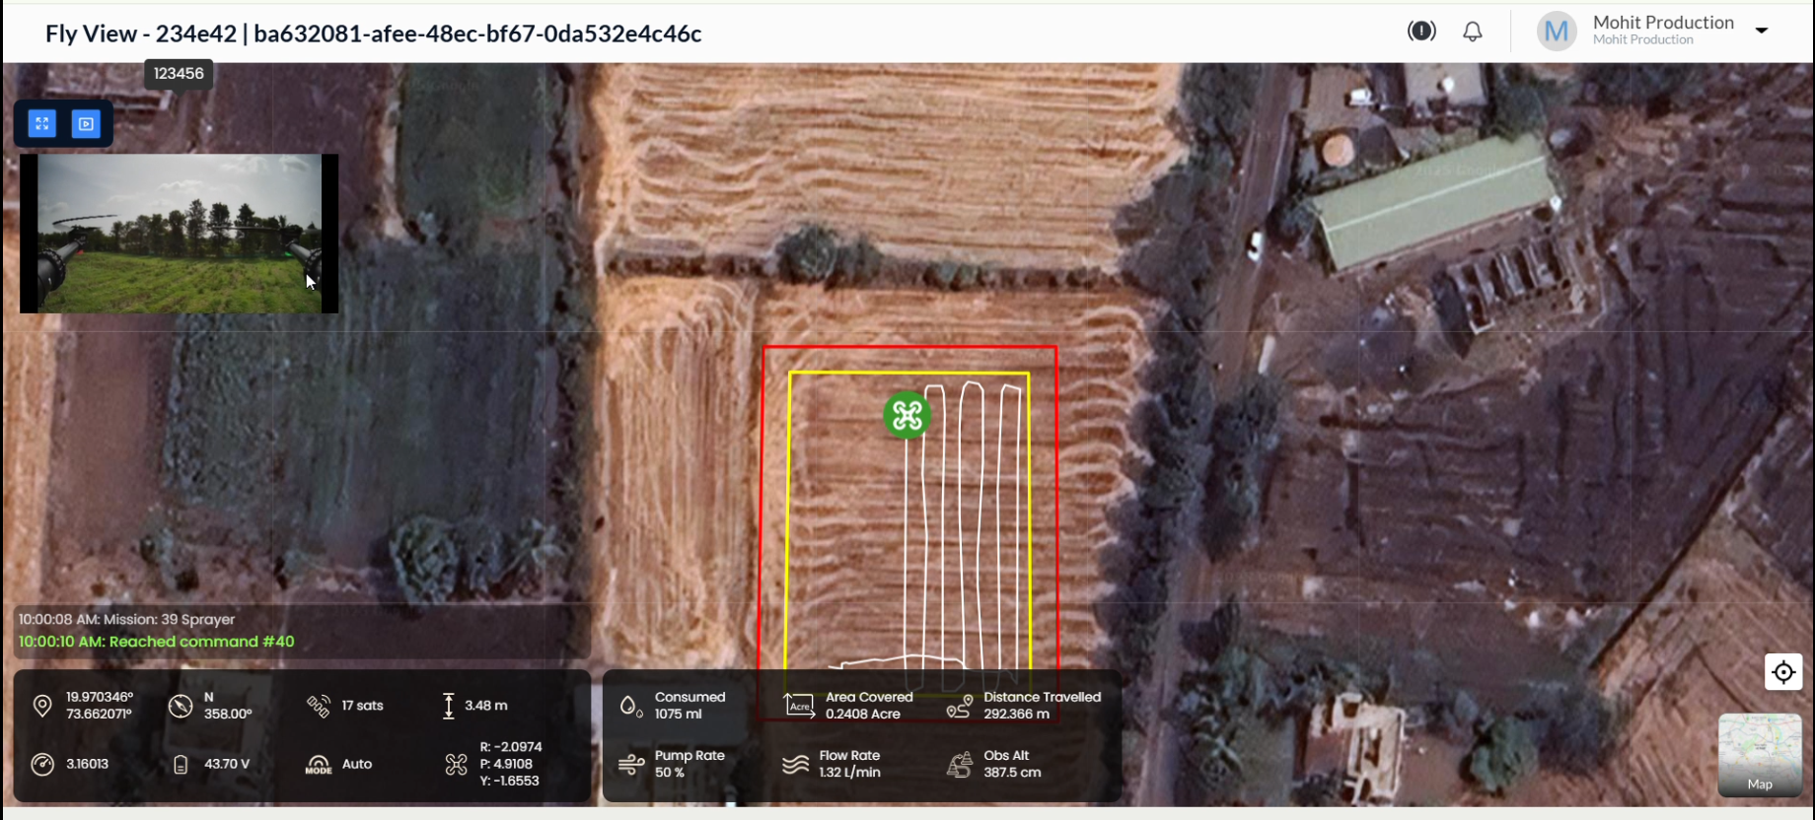Image resolution: width=1815 pixels, height=820 pixels.
Task: Click the altitude height icon
Action: [x=449, y=706]
